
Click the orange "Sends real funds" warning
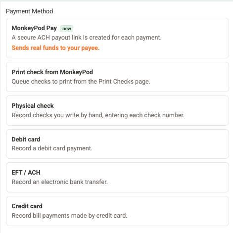coord(55,48)
